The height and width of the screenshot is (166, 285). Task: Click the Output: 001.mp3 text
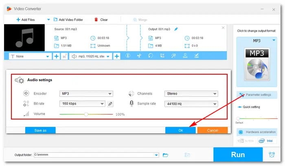pos(159,29)
